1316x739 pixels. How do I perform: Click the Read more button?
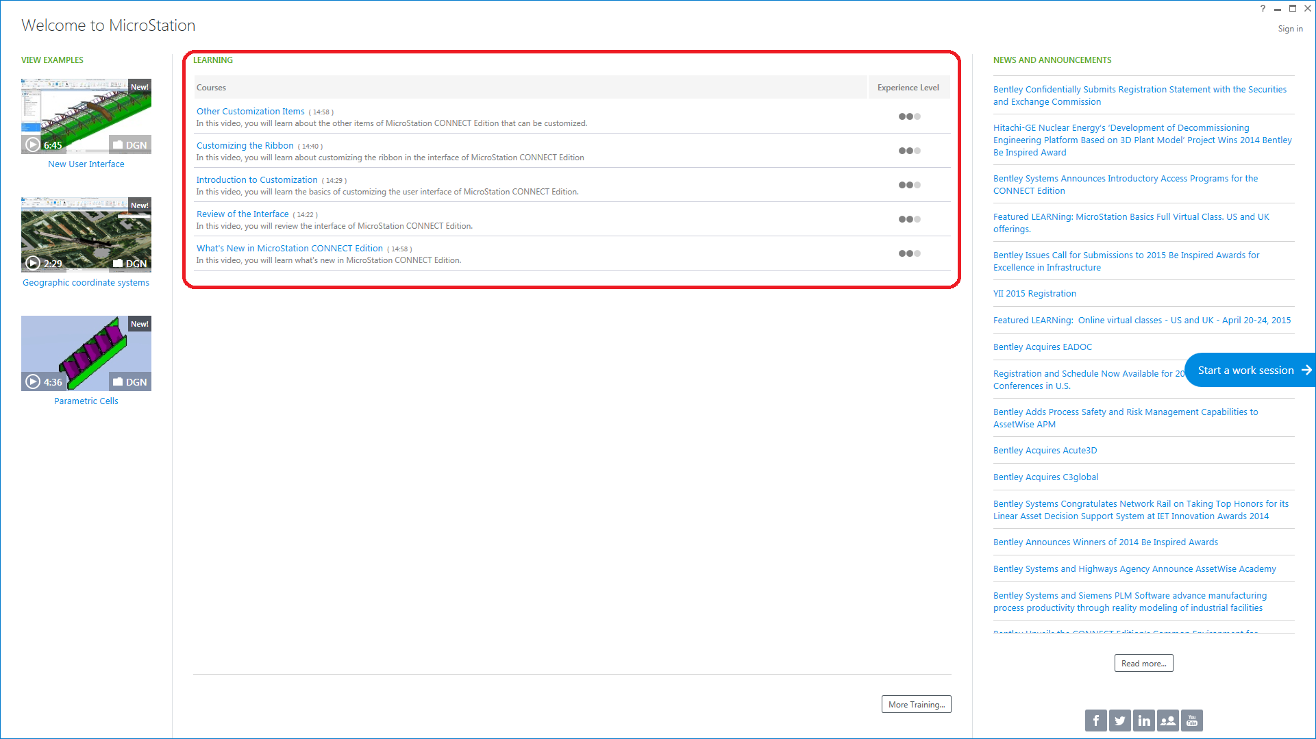(x=1143, y=663)
